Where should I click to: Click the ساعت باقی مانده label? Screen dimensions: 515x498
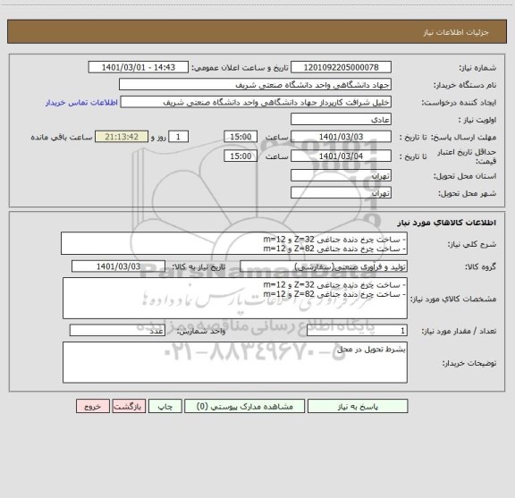pyautogui.click(x=62, y=137)
